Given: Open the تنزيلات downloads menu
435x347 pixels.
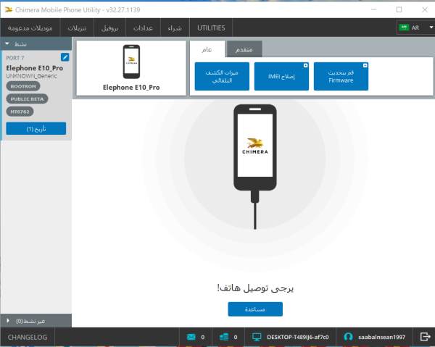Looking at the screenshot, I should point(77,28).
